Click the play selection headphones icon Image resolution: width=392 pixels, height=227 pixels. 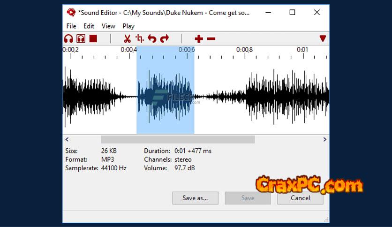pos(81,39)
